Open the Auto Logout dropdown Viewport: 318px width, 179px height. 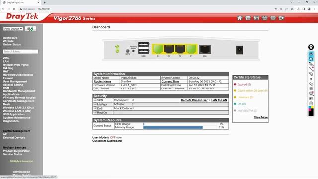point(13,29)
